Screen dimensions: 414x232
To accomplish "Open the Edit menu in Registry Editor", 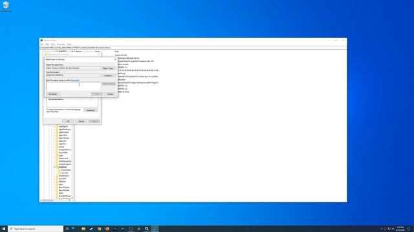I will 47,44.
